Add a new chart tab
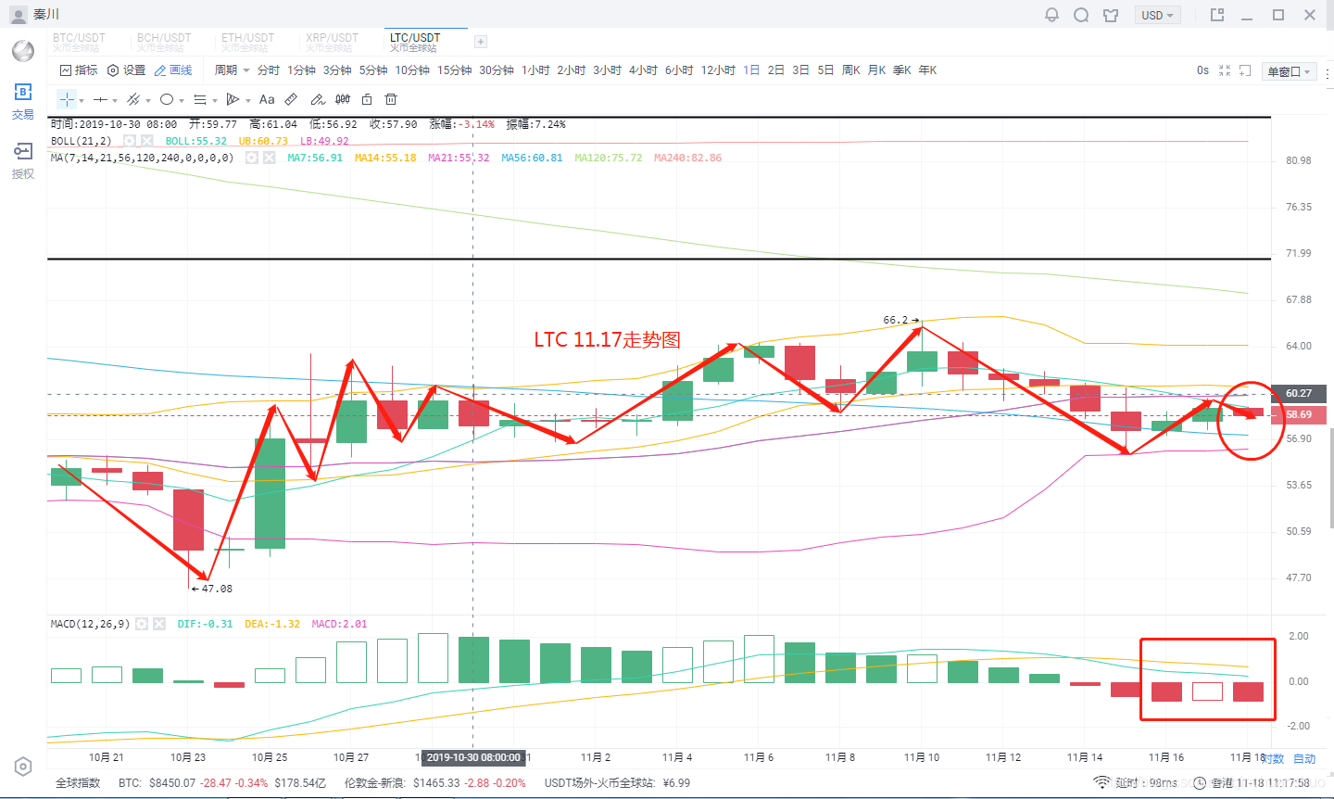 point(480,42)
